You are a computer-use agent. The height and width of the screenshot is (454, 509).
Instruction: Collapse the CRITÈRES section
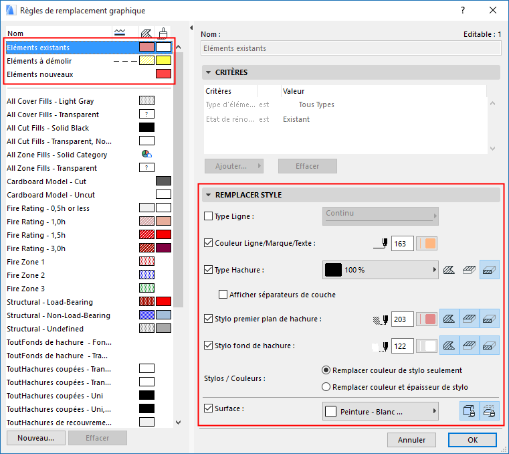(x=209, y=72)
